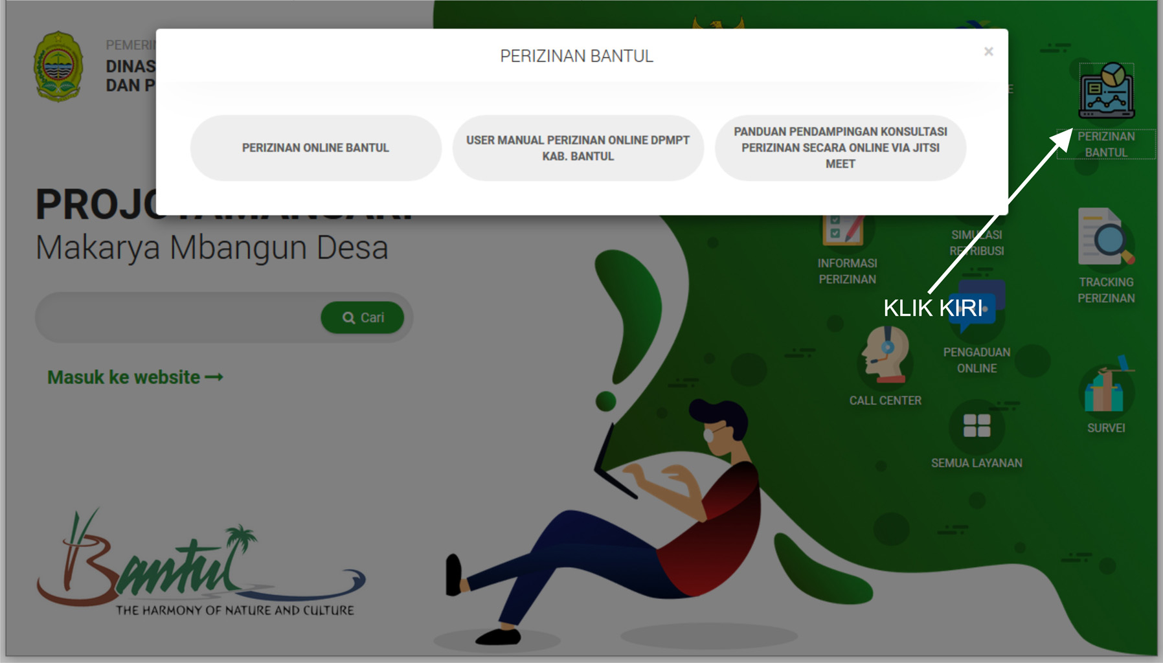Click the Perizinan Bantul dashboard icon
The width and height of the screenshot is (1163, 663).
pyautogui.click(x=1106, y=91)
